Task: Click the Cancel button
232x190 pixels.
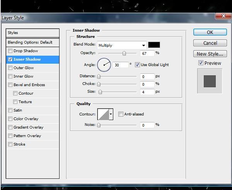Action: pos(210,43)
